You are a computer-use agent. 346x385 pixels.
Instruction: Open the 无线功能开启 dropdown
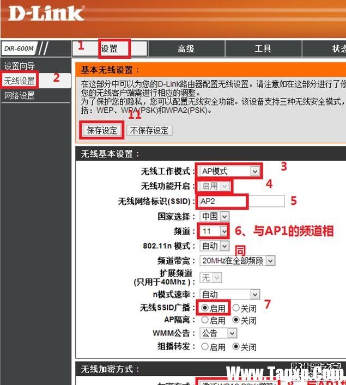tap(215, 186)
